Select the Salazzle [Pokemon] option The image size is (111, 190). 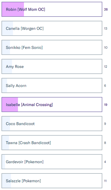pyautogui.click(x=52, y=181)
